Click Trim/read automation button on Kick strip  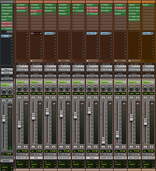click(36, 76)
